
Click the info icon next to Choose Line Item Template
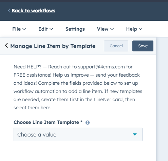click(88, 123)
